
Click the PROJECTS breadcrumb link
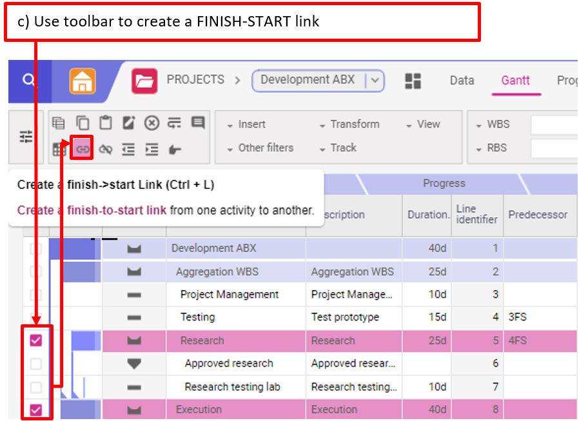[x=195, y=80]
